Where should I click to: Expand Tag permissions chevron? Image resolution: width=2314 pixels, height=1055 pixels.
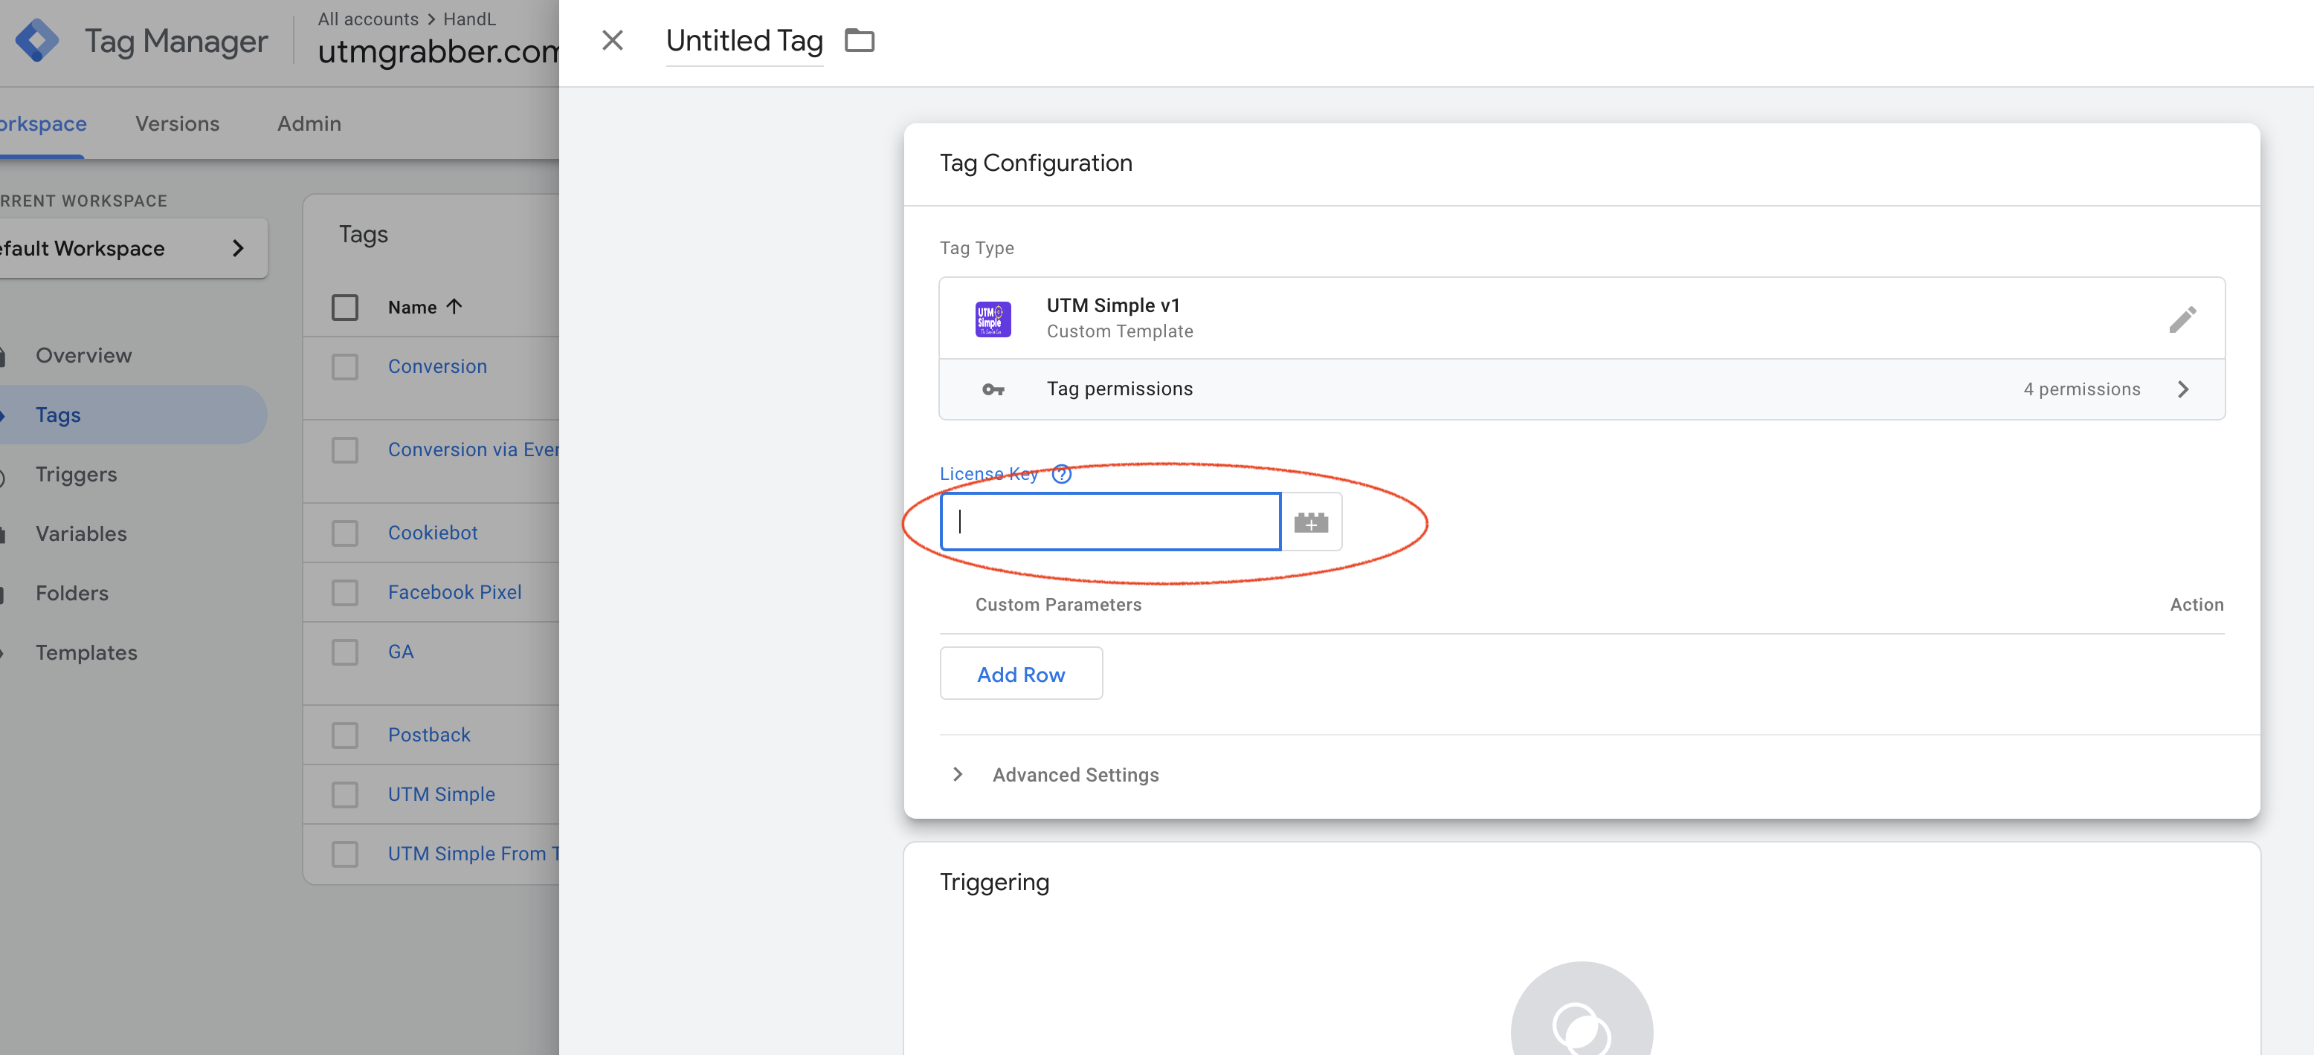coord(2183,389)
